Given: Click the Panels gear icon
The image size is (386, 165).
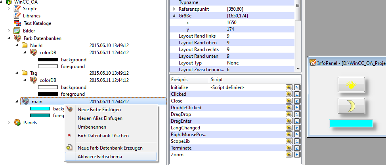Looking at the screenshot, I should coord(17,122).
